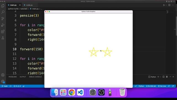
Task: Open editor More Actions ellipsis
Action: coord(173,5)
